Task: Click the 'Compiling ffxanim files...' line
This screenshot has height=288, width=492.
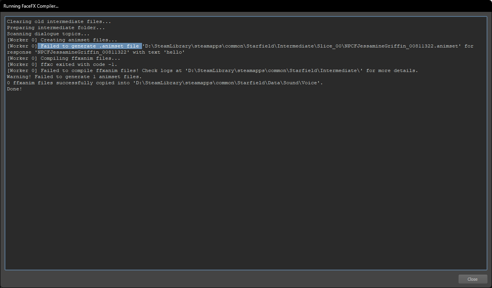Action: 64,58
